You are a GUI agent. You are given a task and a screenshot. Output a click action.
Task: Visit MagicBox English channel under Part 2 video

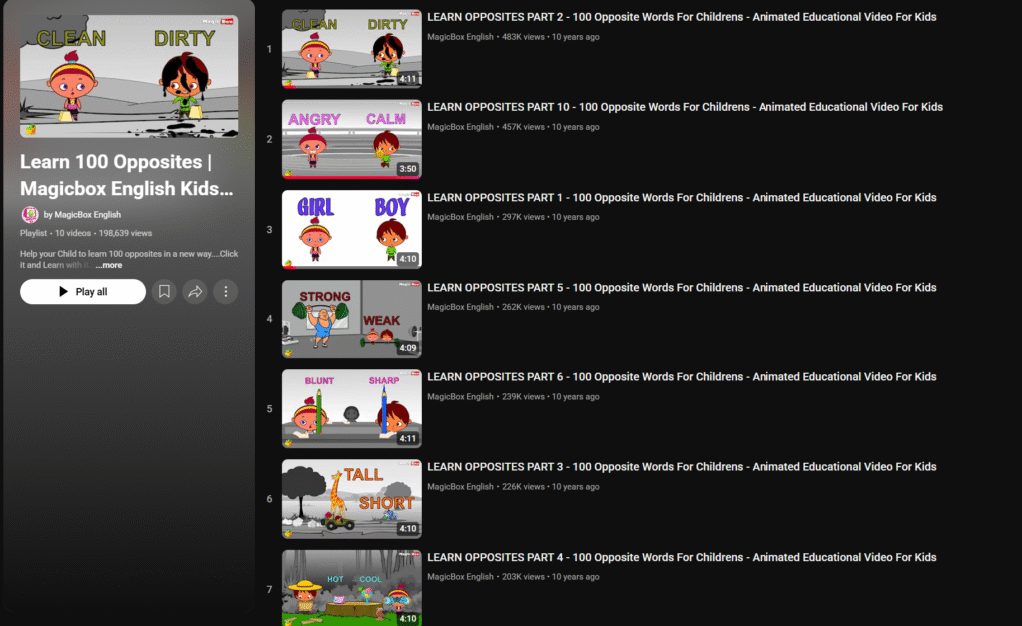[460, 37]
